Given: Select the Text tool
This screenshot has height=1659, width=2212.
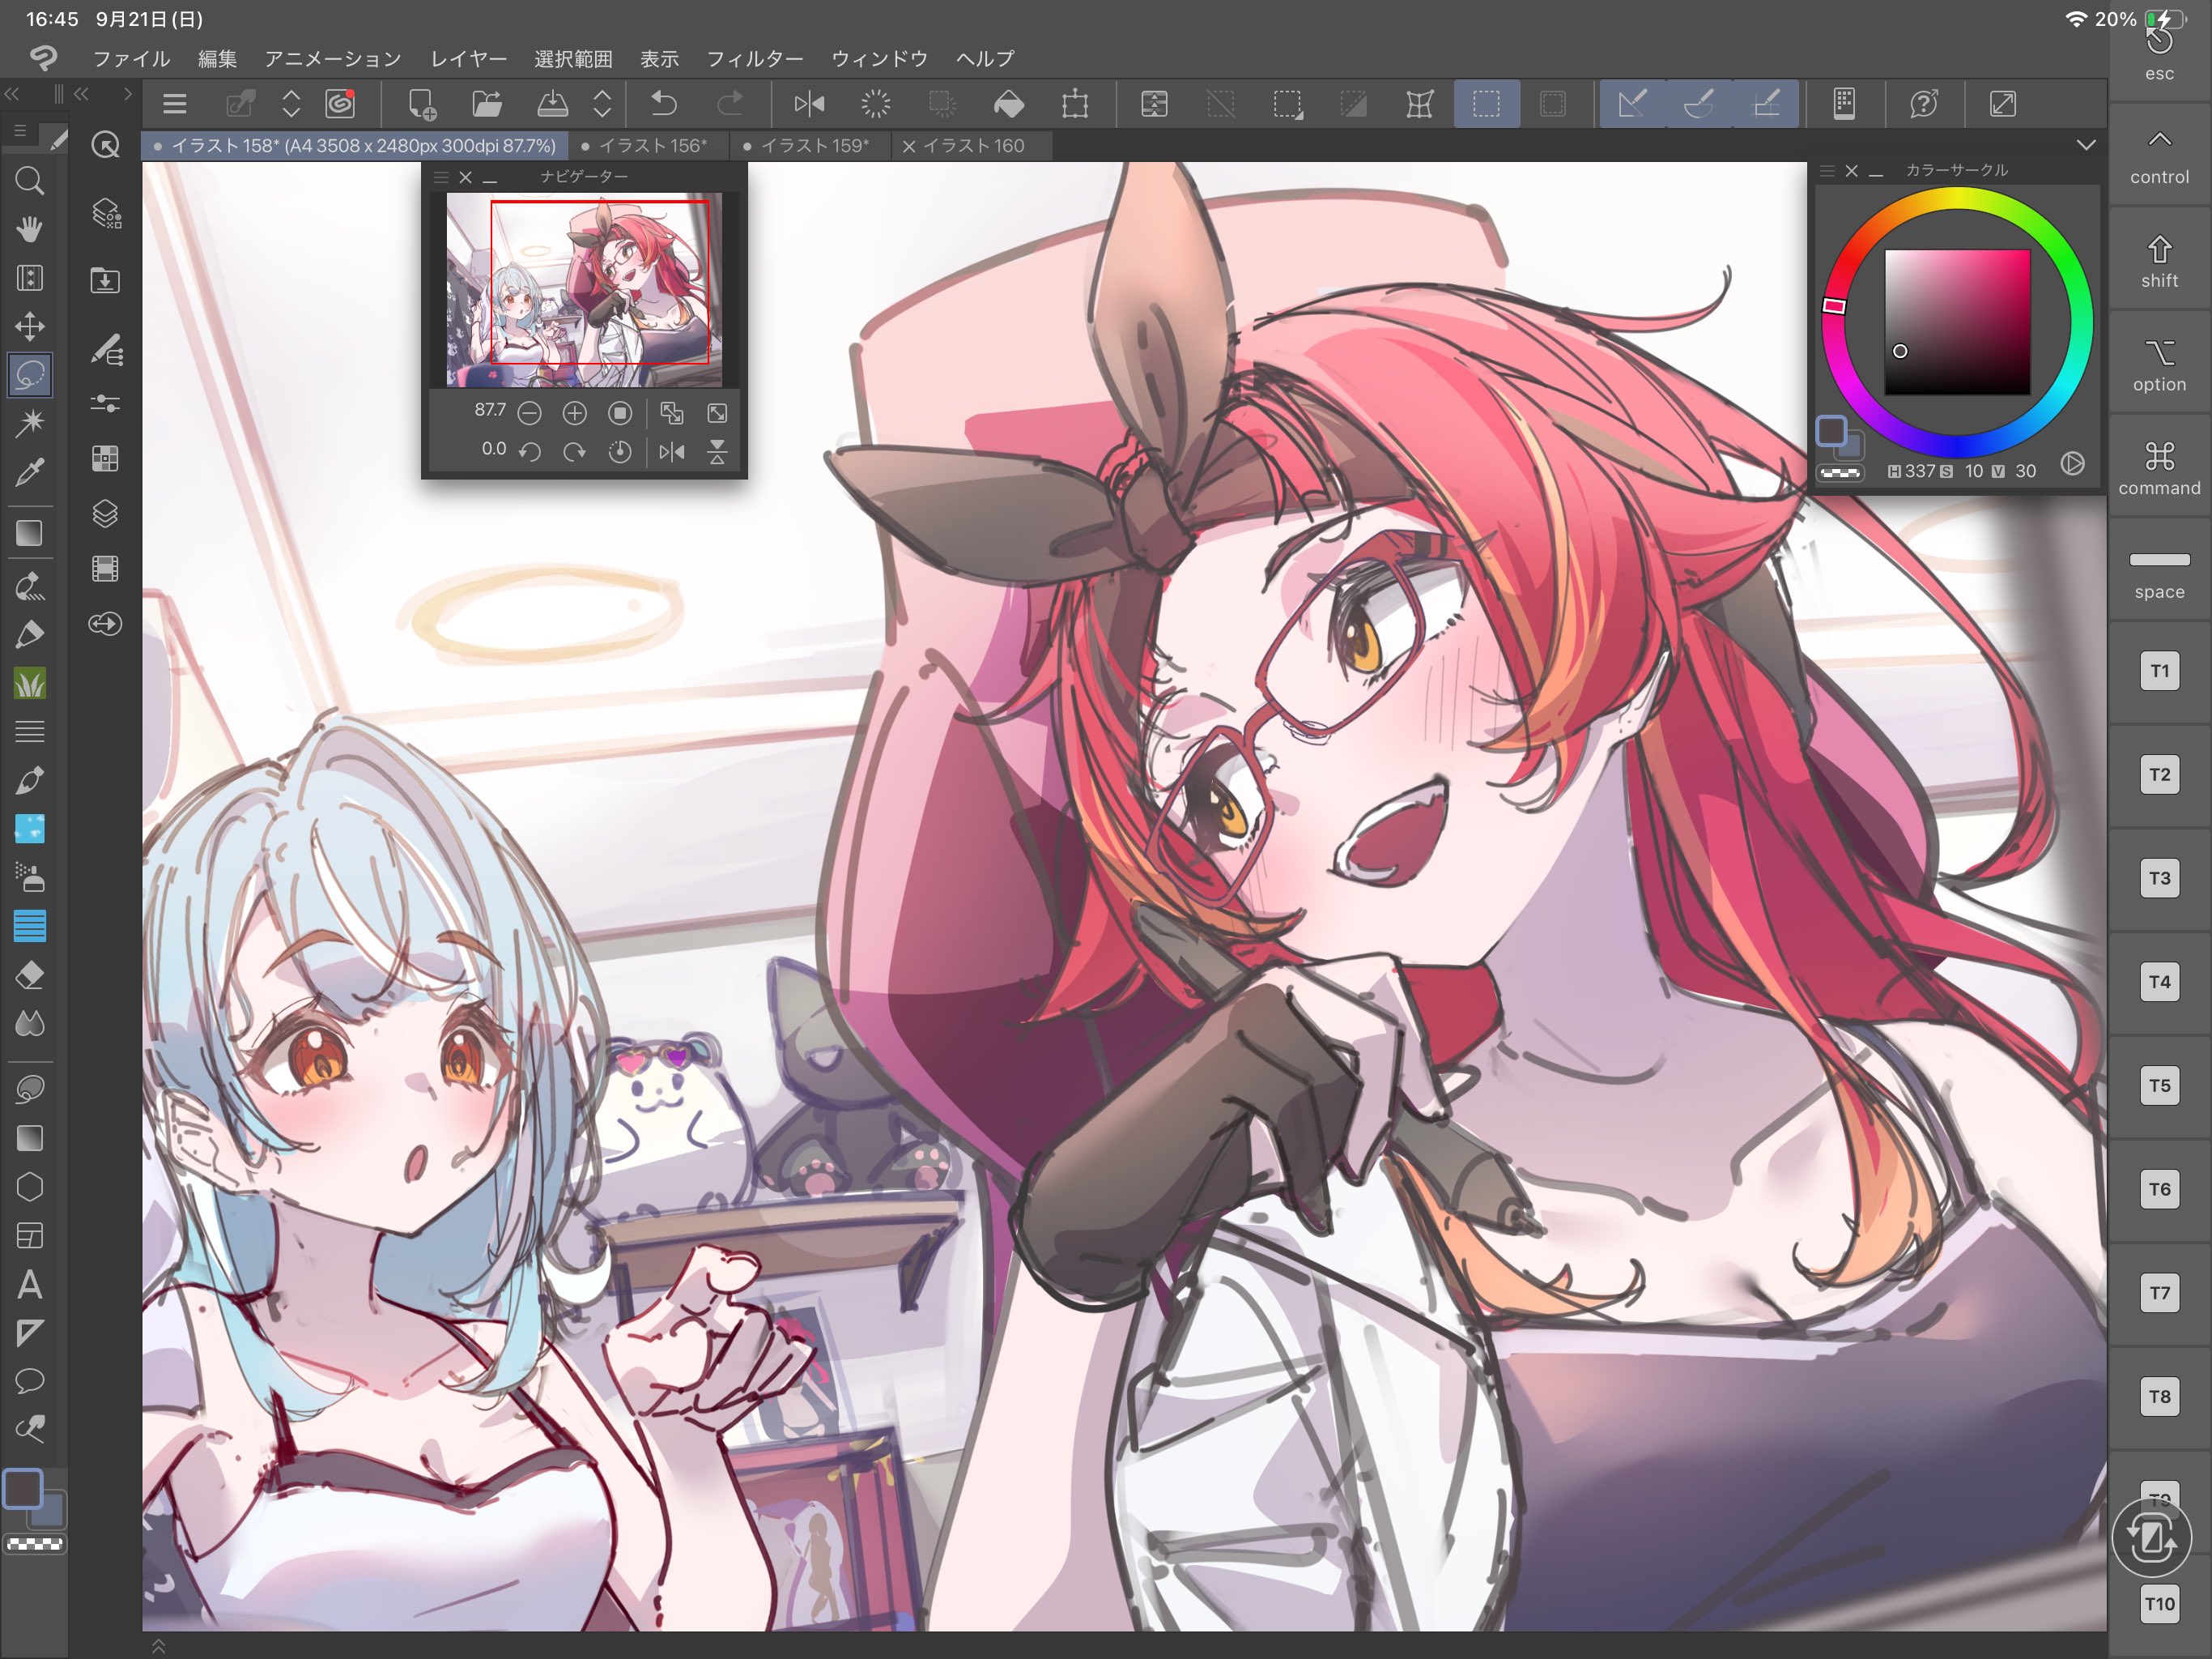Looking at the screenshot, I should tap(30, 1284).
